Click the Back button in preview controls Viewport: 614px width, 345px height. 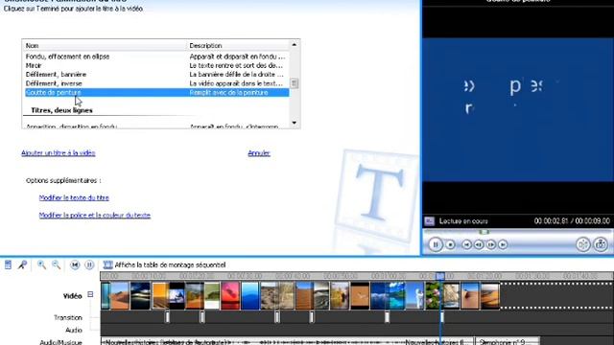(466, 244)
